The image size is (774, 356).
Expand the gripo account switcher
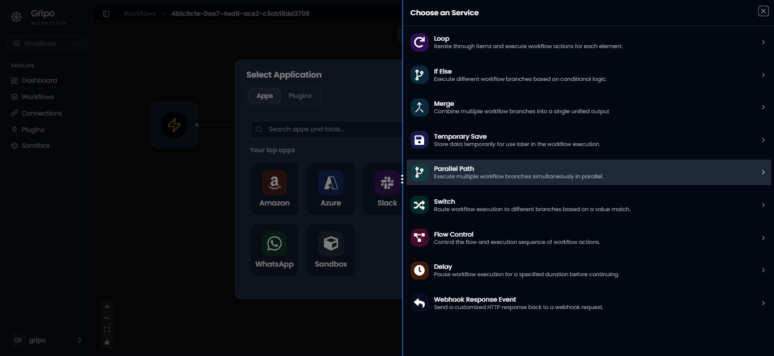pyautogui.click(x=48, y=340)
